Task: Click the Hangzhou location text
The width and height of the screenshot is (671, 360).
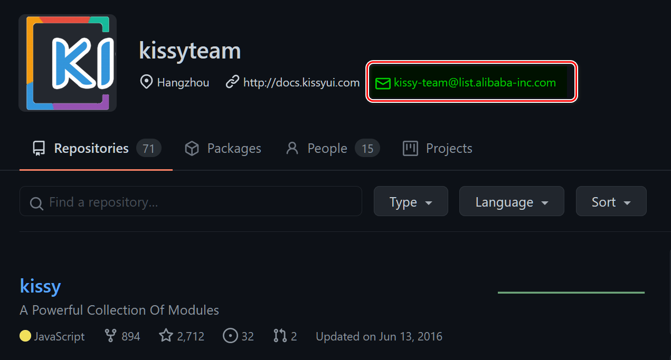Action: point(183,83)
